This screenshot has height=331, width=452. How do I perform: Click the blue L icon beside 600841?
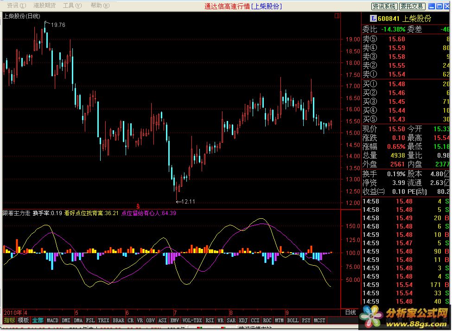point(373,19)
